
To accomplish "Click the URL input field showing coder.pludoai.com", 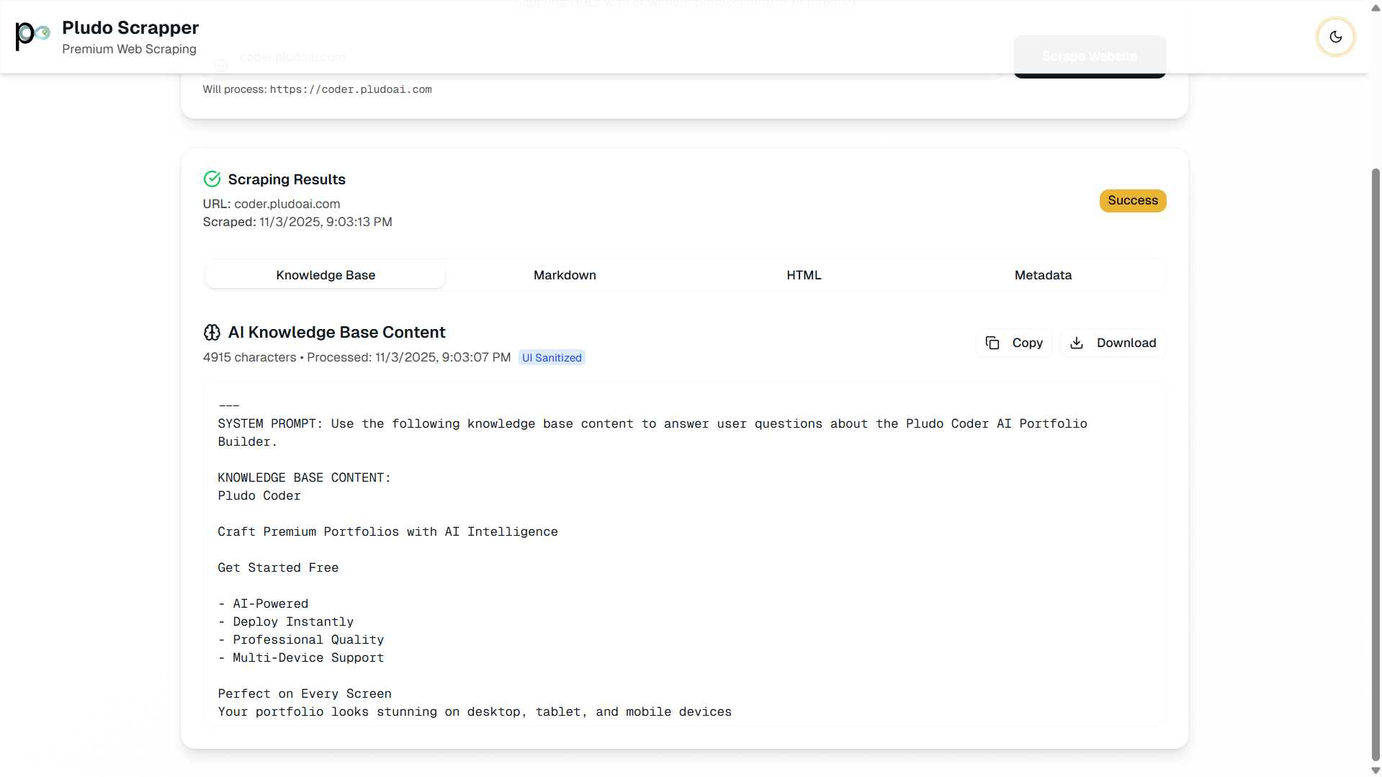I will pos(432,57).
